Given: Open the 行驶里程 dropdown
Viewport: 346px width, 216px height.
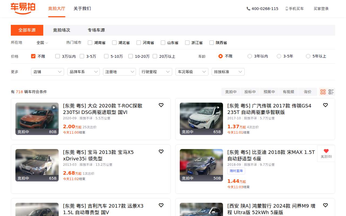Looking at the screenshot, I should (156, 72).
